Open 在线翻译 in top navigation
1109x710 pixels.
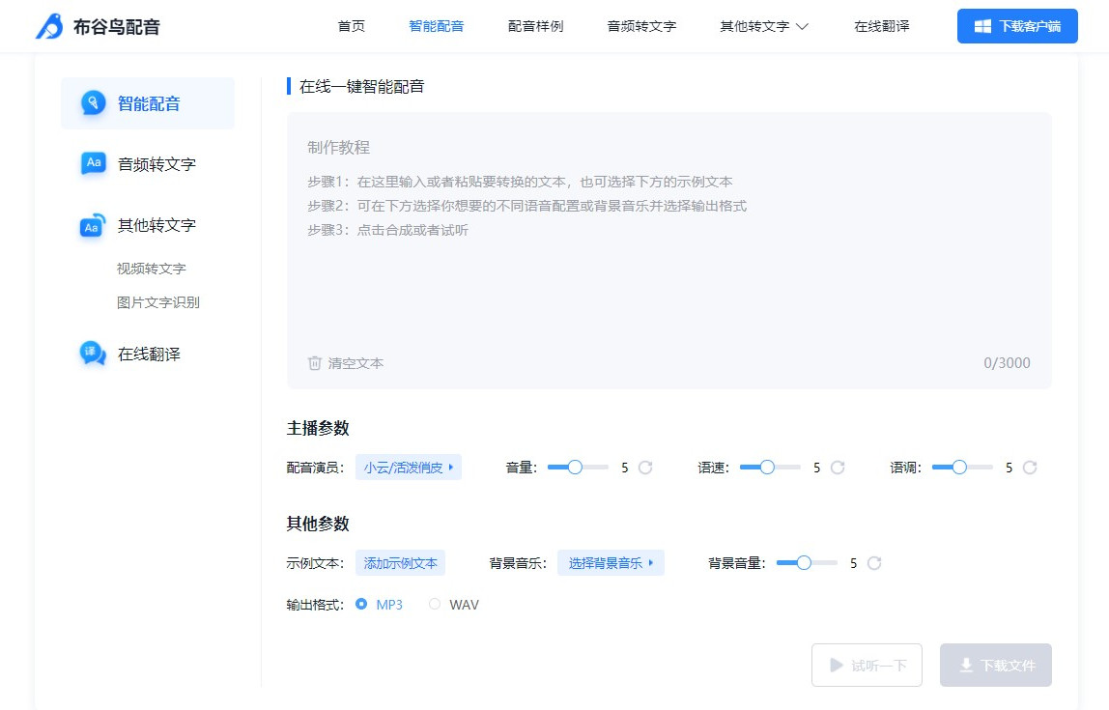(881, 26)
